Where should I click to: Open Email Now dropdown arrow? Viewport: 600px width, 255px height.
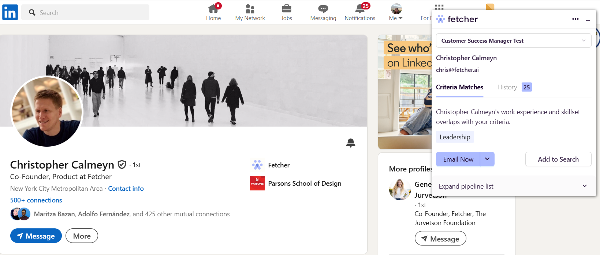coord(487,159)
